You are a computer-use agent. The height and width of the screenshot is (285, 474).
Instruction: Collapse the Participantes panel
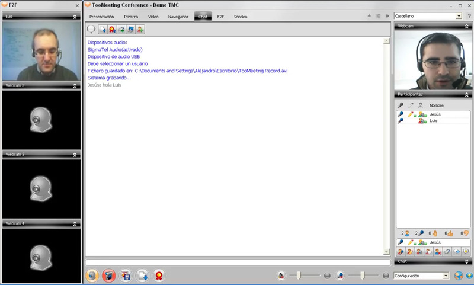pos(467,95)
